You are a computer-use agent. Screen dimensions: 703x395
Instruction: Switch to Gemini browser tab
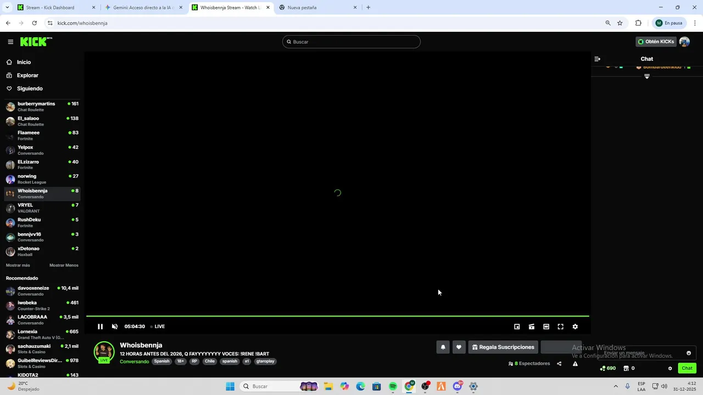pyautogui.click(x=144, y=8)
